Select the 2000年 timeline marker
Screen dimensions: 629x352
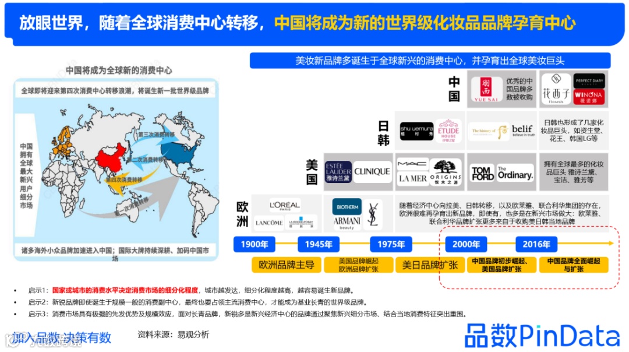coord(466,244)
